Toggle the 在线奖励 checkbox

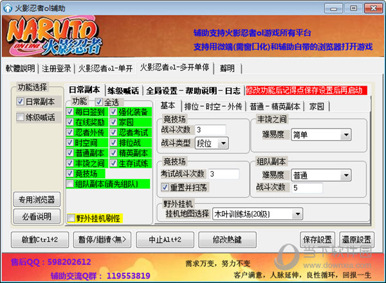point(70,122)
